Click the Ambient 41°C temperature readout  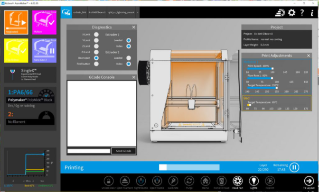click(46, 186)
